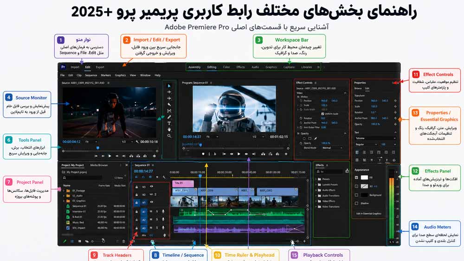The height and width of the screenshot is (261, 464).
Task: Switch to Export mode
Action: coord(100,67)
